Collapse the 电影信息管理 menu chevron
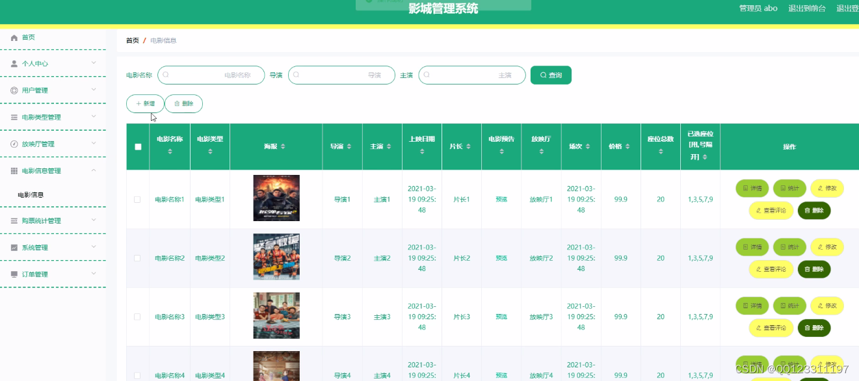859x381 pixels. coord(94,170)
